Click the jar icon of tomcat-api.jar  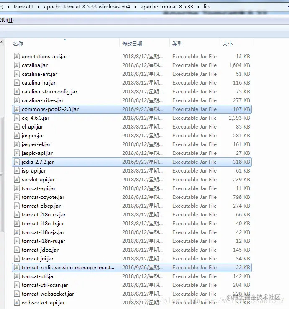pos(17,188)
